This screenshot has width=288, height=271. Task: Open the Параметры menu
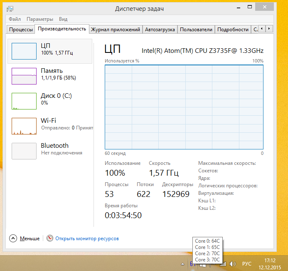click(40, 19)
